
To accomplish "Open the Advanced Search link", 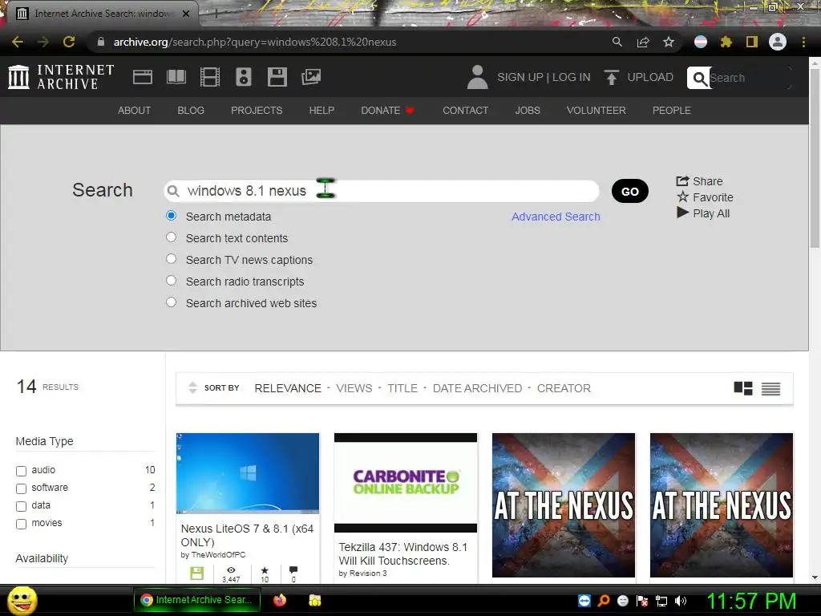I will tap(556, 217).
